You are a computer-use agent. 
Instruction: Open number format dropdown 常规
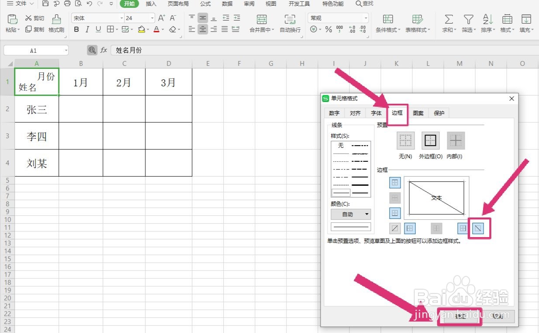pos(366,18)
